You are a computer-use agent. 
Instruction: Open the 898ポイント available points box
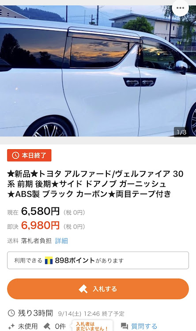(98, 260)
